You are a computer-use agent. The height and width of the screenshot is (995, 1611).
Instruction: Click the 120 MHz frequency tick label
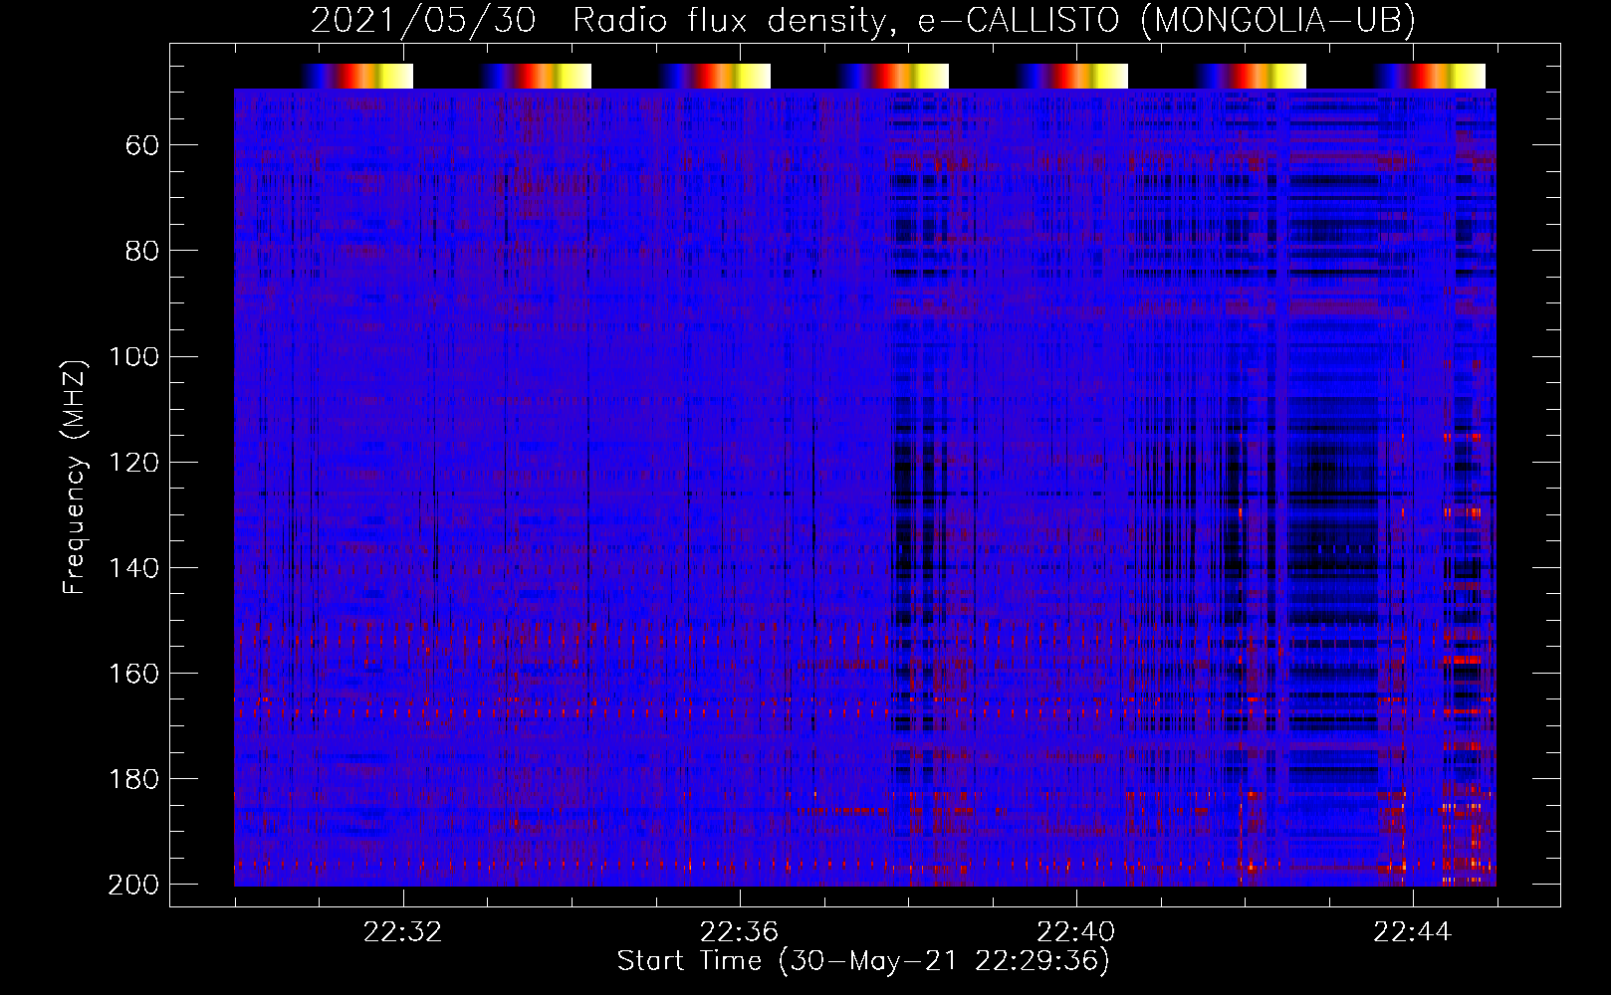click(132, 462)
